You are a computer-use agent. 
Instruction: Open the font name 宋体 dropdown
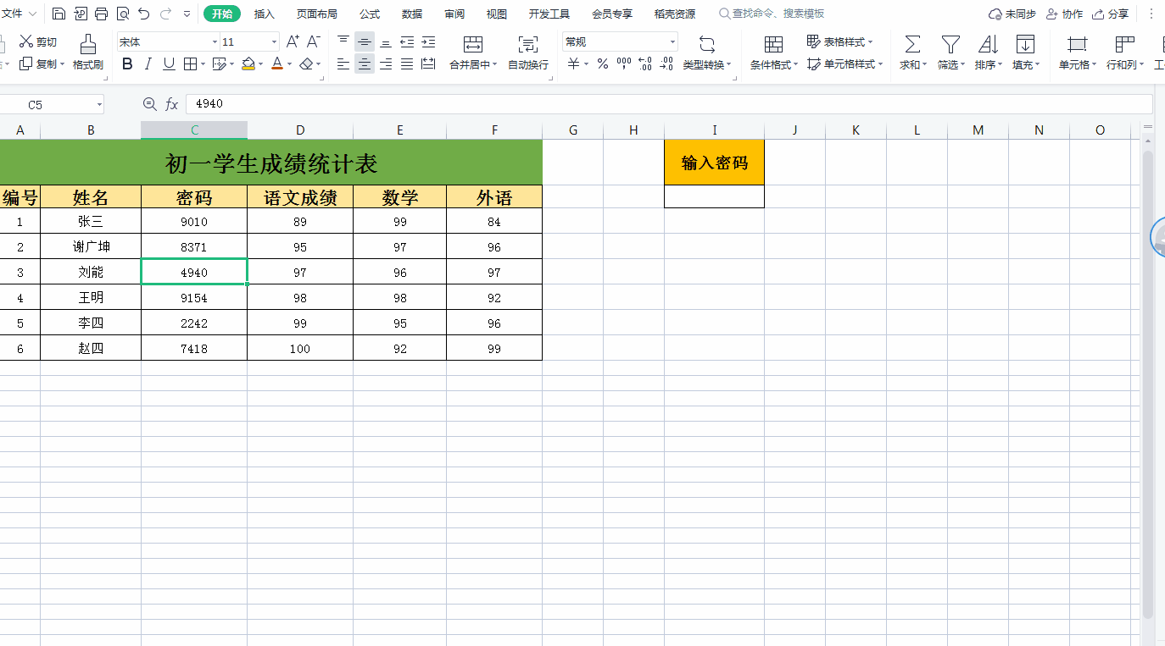click(x=215, y=41)
